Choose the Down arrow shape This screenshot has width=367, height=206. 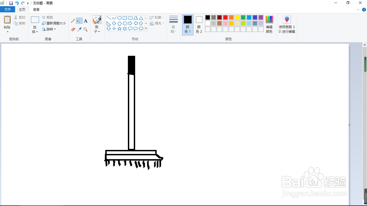[109, 28]
